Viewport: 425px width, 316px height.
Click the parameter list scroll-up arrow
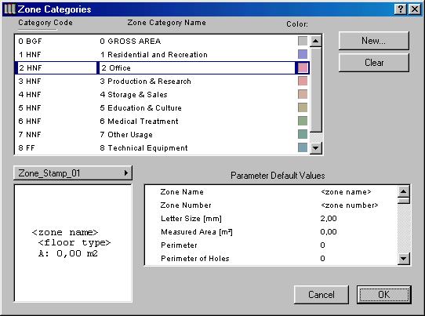(403, 192)
